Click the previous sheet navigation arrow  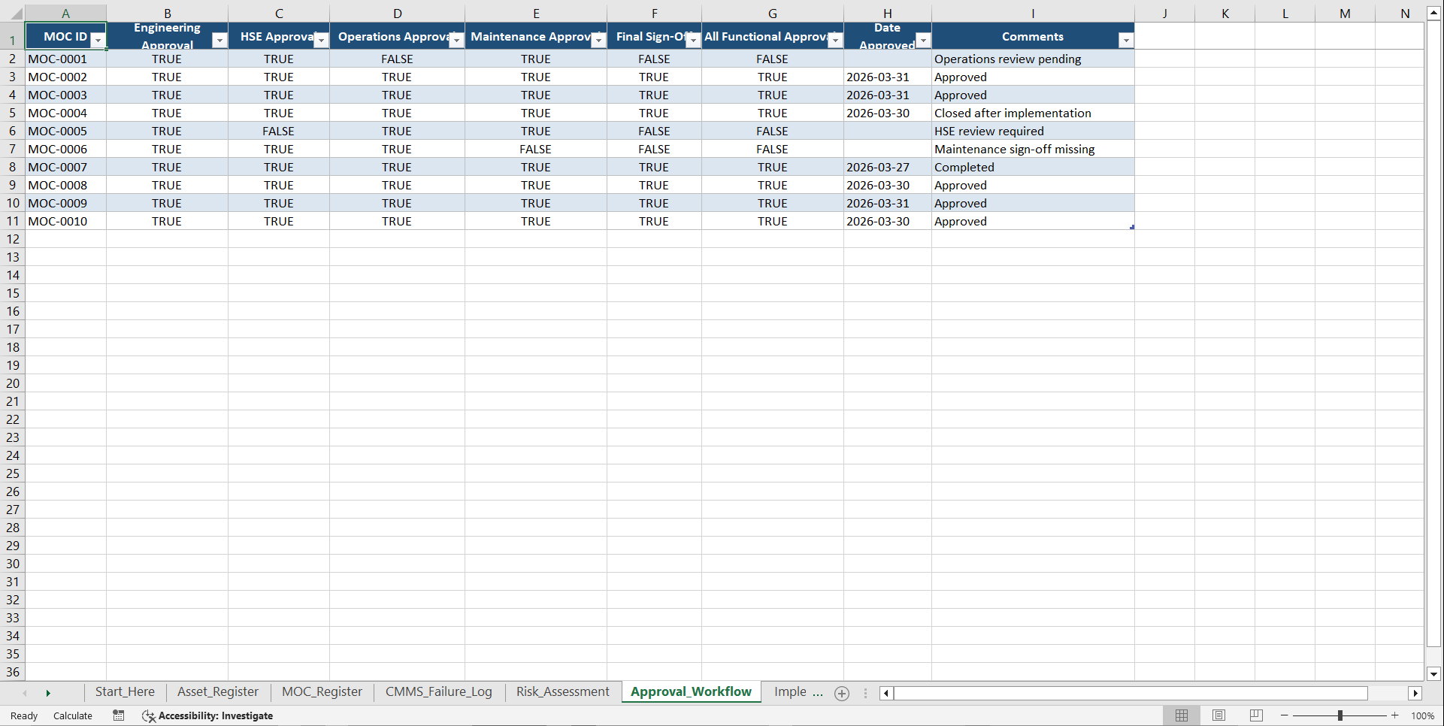pos(25,693)
